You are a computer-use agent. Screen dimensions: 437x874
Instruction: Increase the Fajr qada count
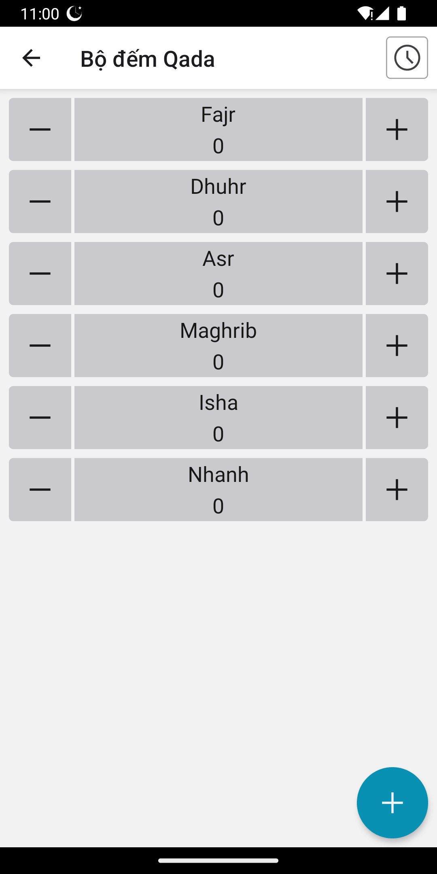[397, 129]
